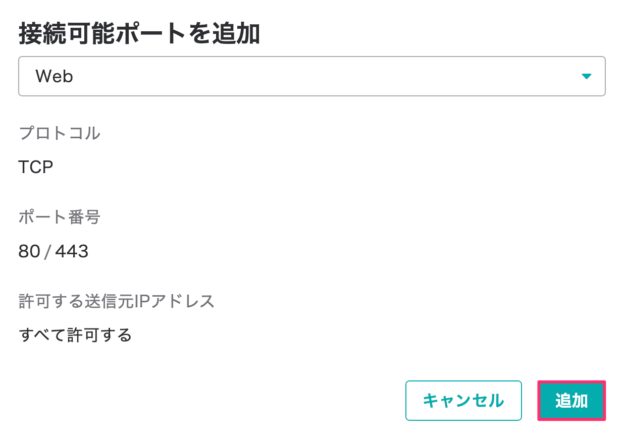Select the TCP protocol value

pos(36,167)
